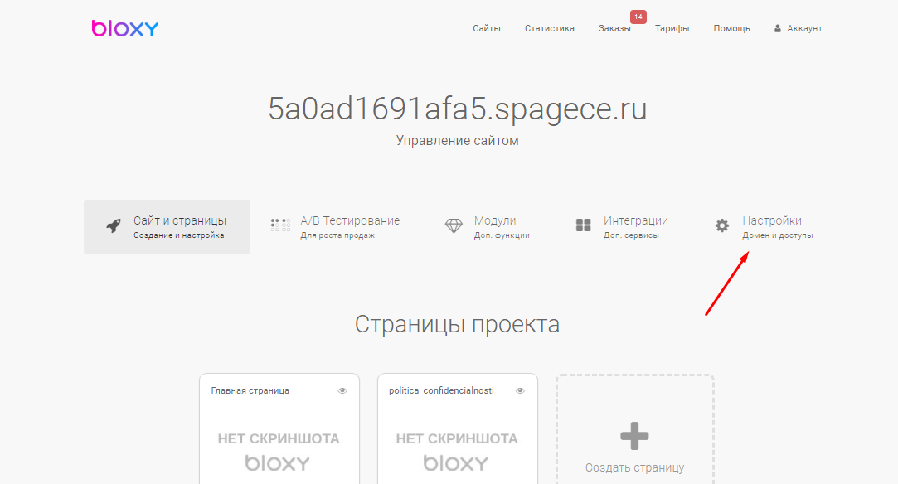Click Создать страницу label
898x484 pixels.
pyautogui.click(x=634, y=467)
